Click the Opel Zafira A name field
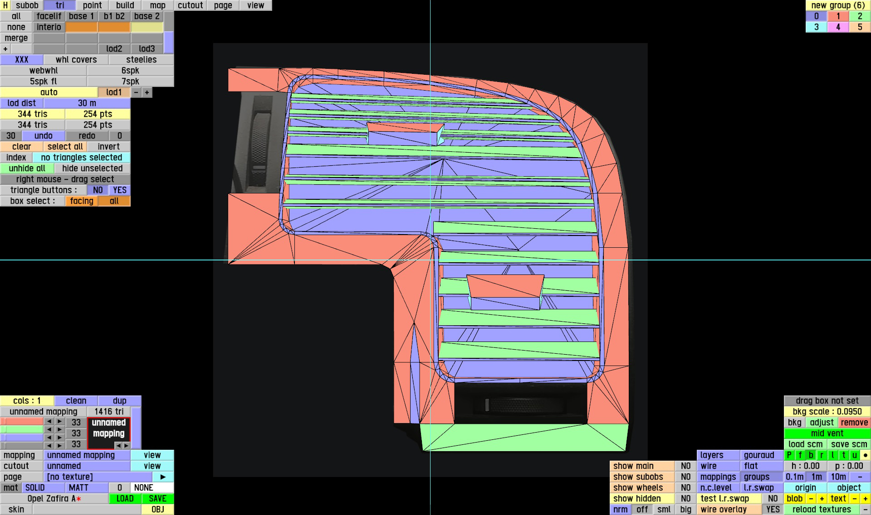Viewport: 871px width, 515px height. tap(54, 499)
